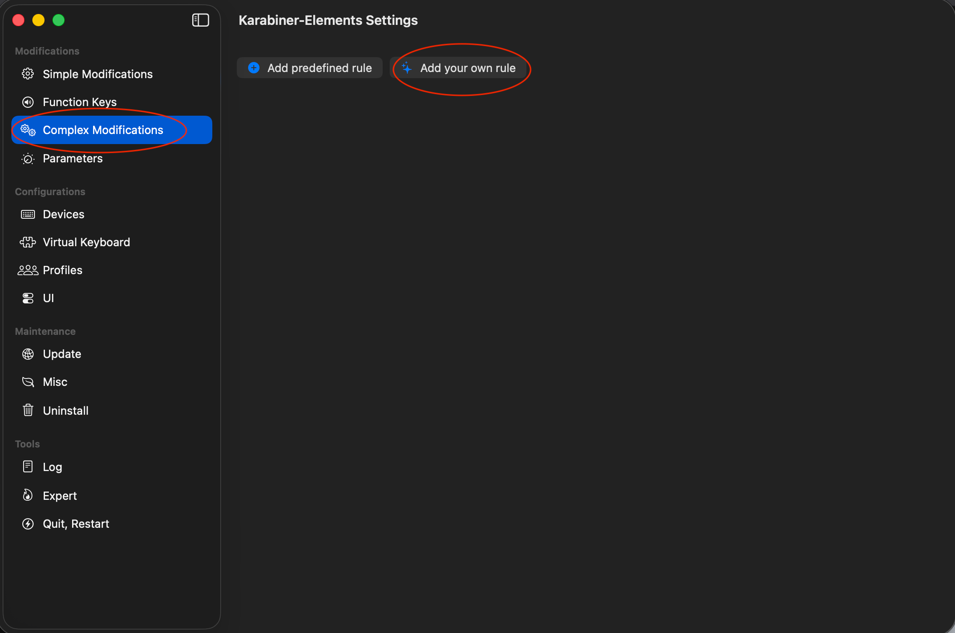Click the Devices keyboard icon
Image resolution: width=955 pixels, height=633 pixels.
28,214
